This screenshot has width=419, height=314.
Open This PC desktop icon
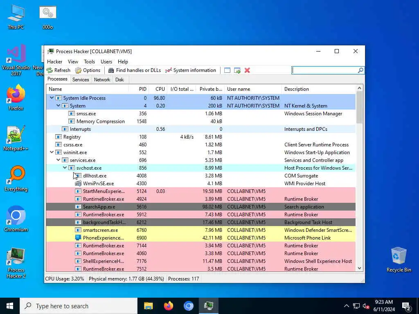(x=16, y=18)
